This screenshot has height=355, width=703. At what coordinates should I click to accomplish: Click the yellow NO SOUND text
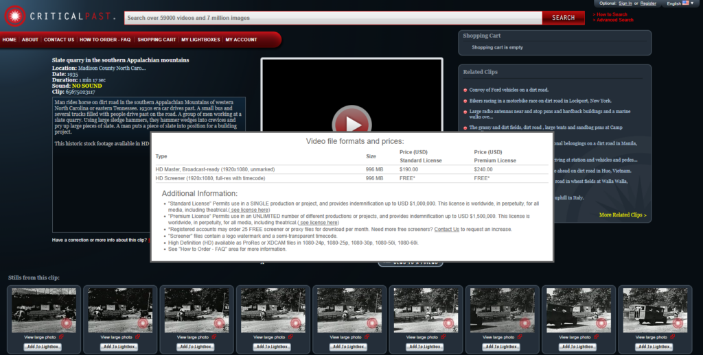click(x=87, y=86)
